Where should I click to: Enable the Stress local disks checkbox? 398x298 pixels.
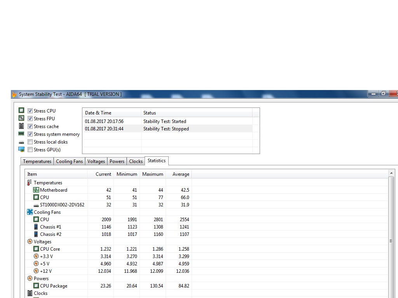click(x=30, y=142)
